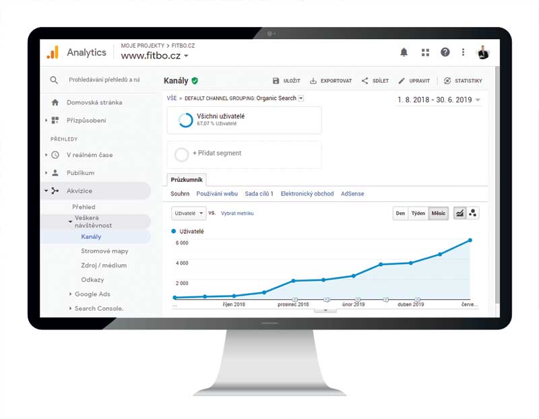Open Zdroj / médium report
The height and width of the screenshot is (419, 539).
(104, 265)
